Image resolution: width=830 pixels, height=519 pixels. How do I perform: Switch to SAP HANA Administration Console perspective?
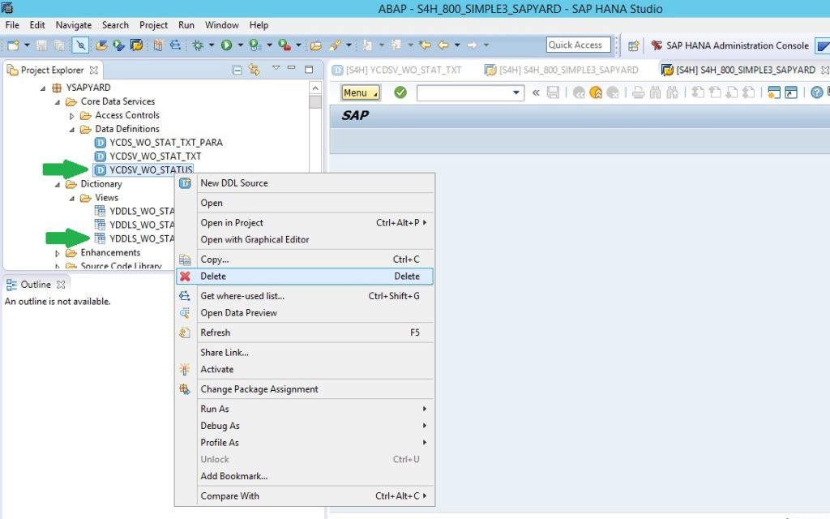[x=729, y=45]
